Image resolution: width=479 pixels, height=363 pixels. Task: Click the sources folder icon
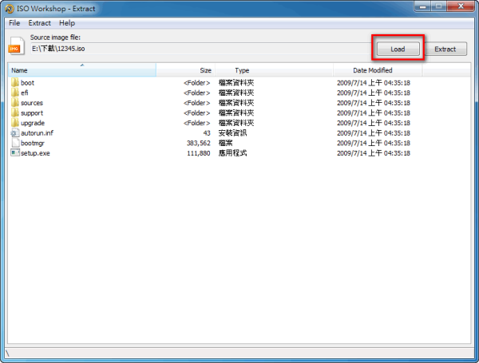15,103
